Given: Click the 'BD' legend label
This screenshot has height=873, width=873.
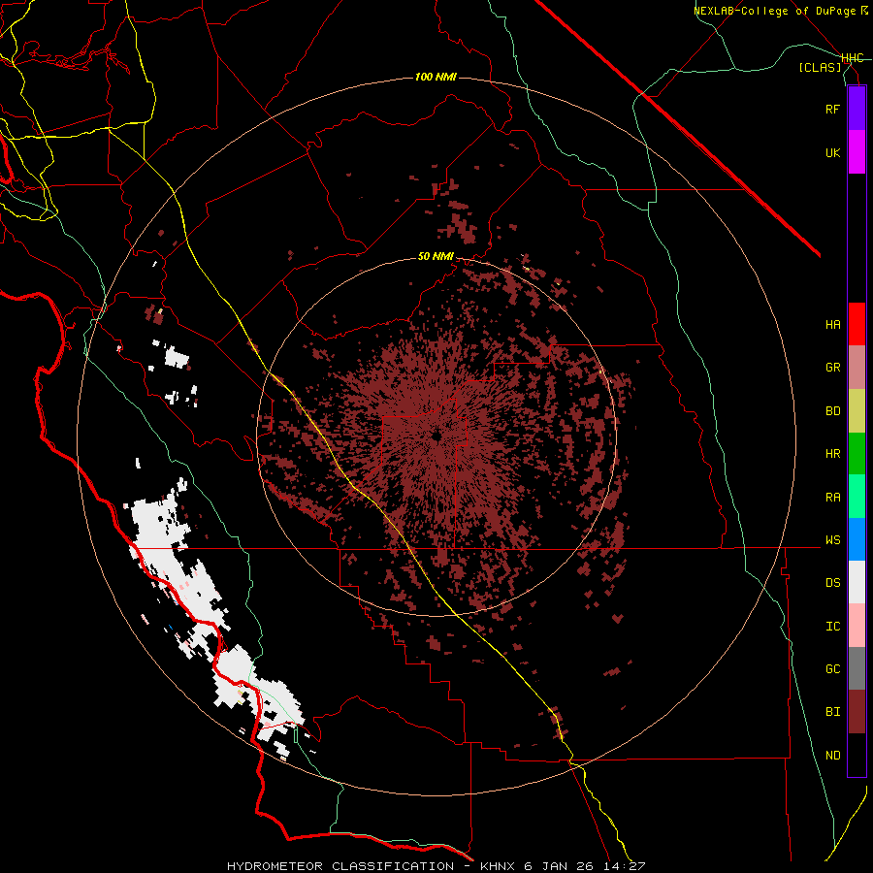Looking at the screenshot, I should [x=832, y=411].
